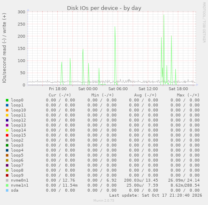
Task: Select the loop8 legend label
Action: point(17,170)
